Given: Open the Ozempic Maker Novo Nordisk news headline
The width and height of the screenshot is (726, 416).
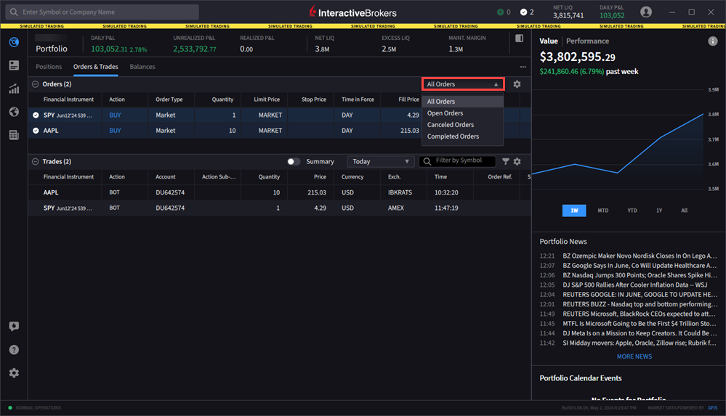Looking at the screenshot, I should pyautogui.click(x=640, y=256).
